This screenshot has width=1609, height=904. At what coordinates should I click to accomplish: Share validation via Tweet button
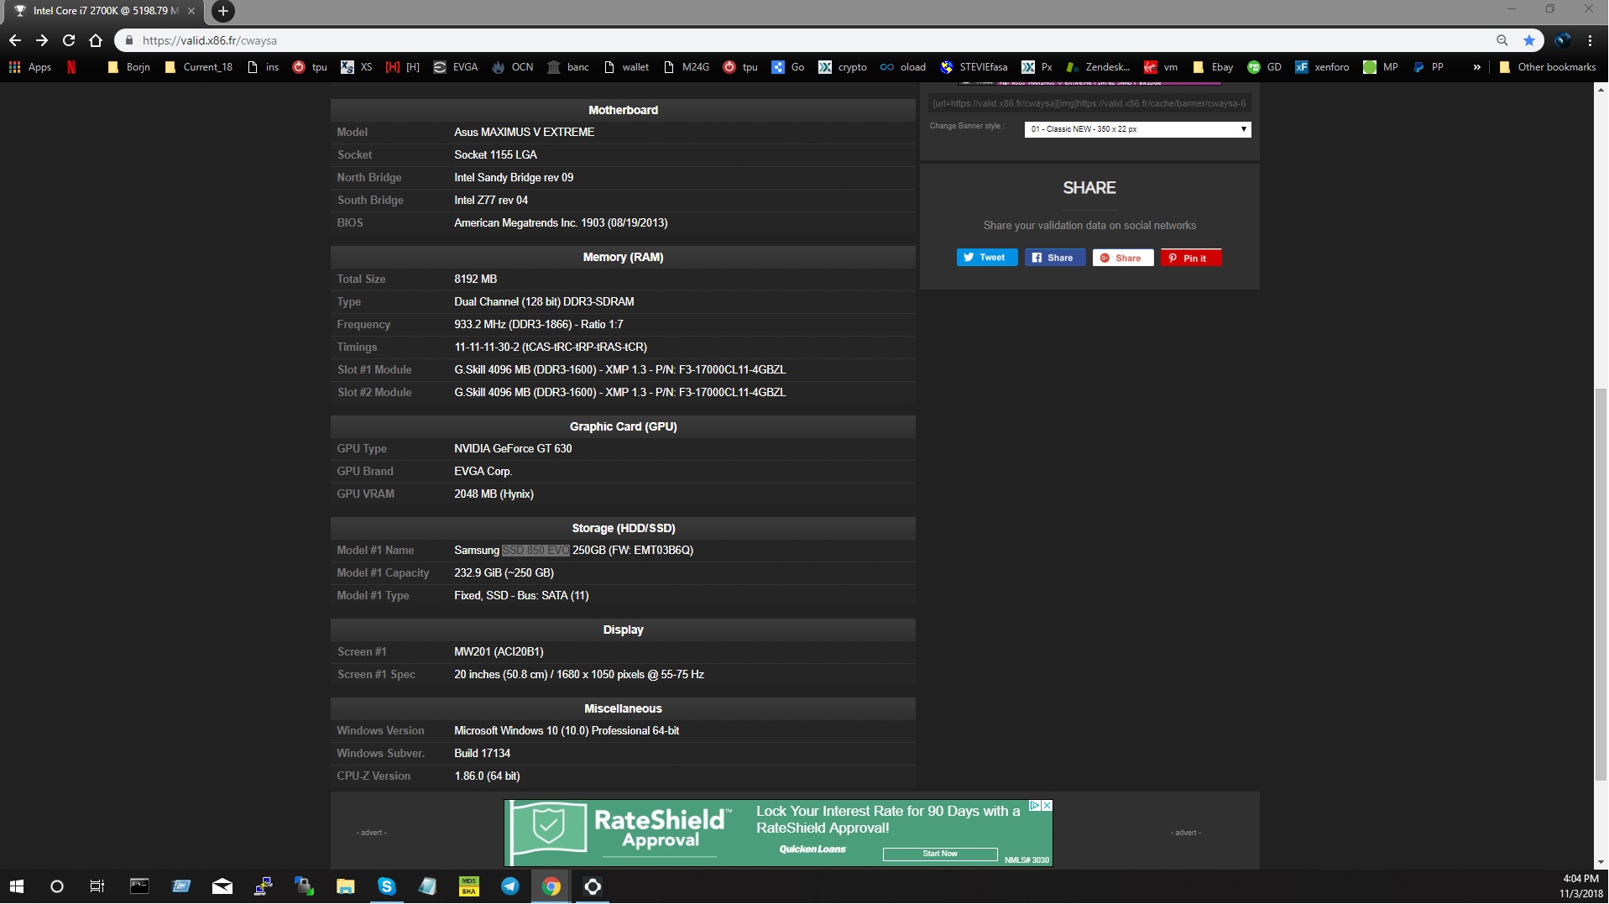point(987,258)
